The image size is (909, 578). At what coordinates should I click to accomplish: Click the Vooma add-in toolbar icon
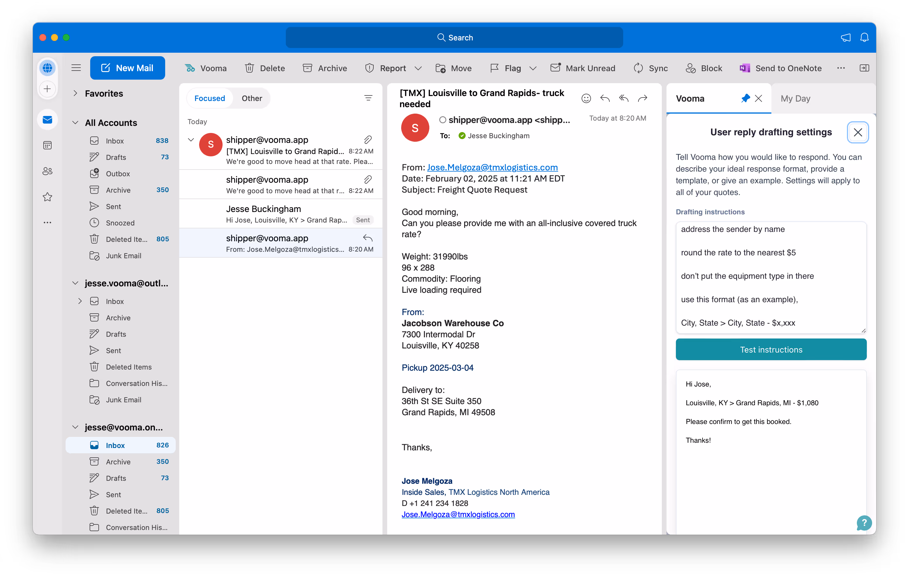tap(190, 68)
